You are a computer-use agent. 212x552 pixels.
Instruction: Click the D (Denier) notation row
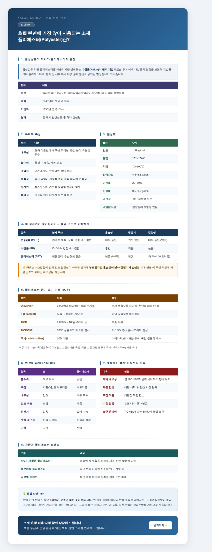27,306
